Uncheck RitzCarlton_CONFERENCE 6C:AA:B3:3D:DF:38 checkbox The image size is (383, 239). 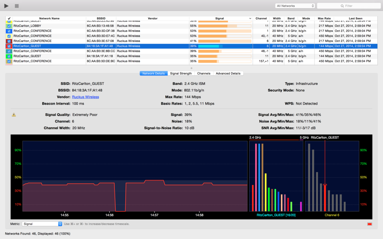coord(9,31)
